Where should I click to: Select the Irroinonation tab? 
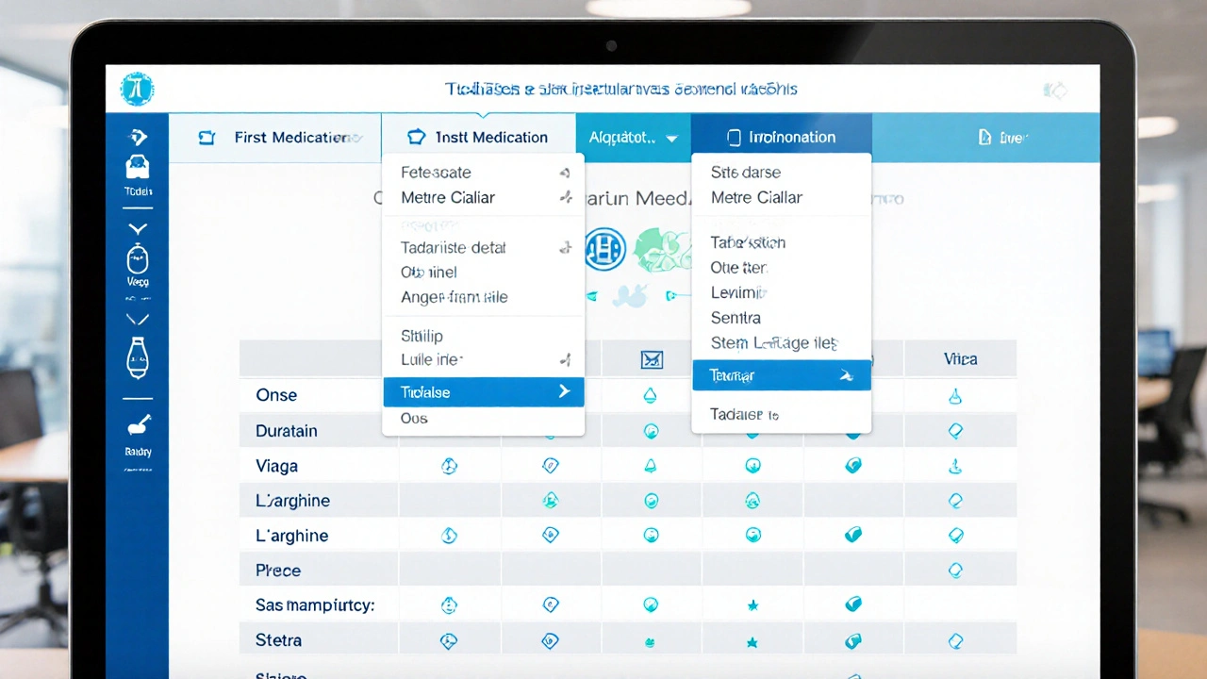point(781,138)
